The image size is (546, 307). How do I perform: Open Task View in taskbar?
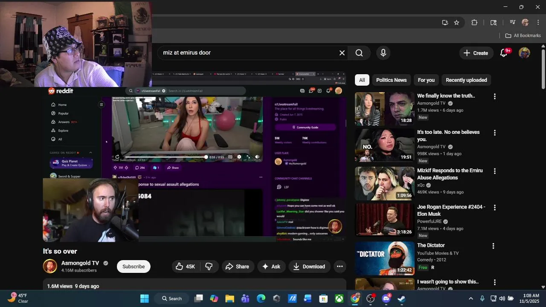[199, 298]
